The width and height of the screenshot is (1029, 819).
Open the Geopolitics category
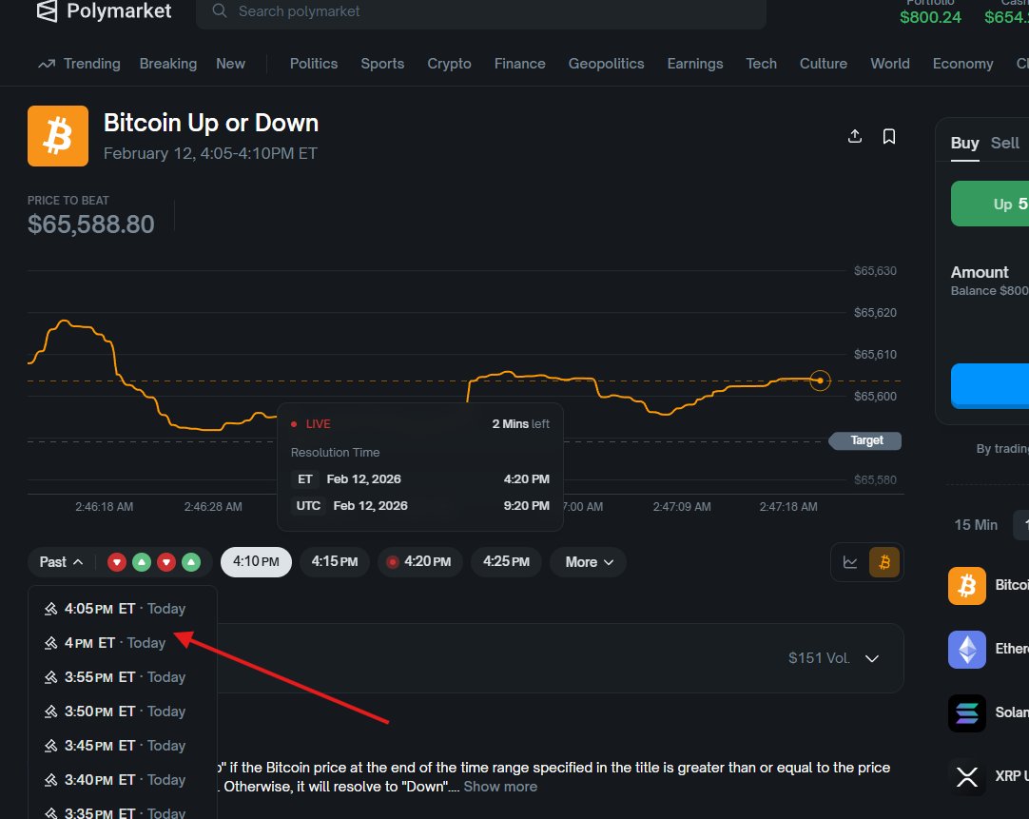tap(607, 64)
